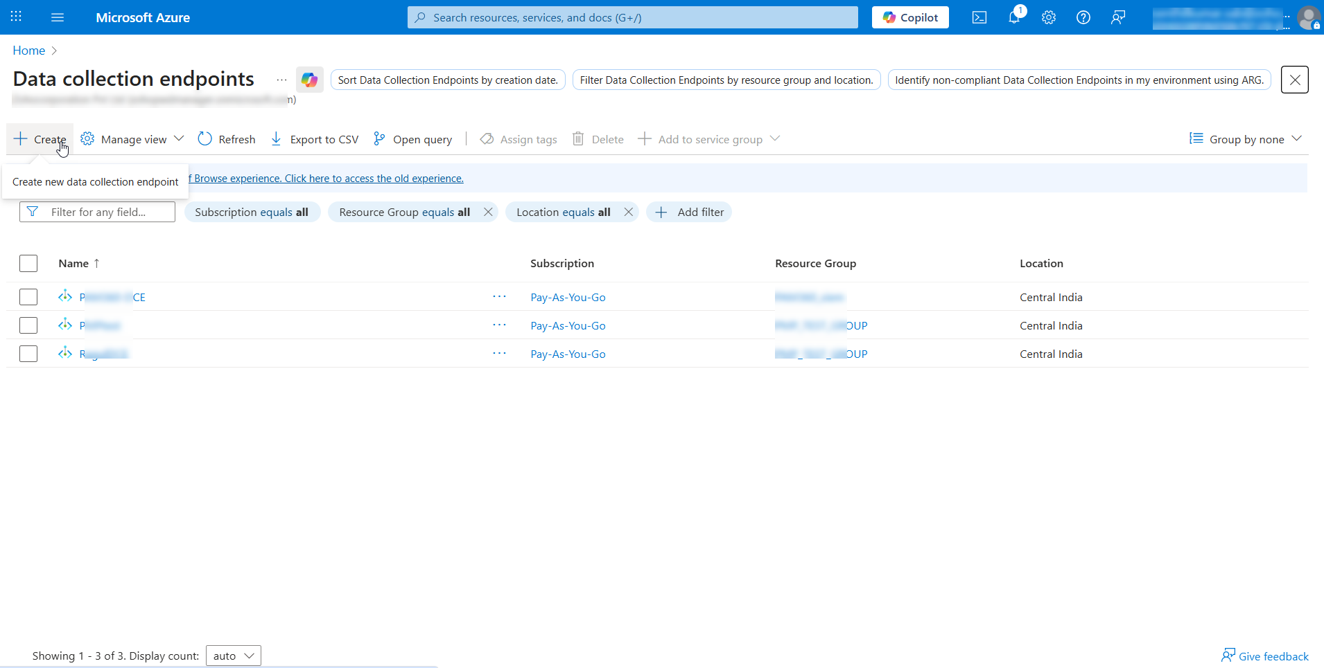This screenshot has width=1324, height=668.
Task: Open the Microsoft Azure app launcher
Action: click(15, 17)
